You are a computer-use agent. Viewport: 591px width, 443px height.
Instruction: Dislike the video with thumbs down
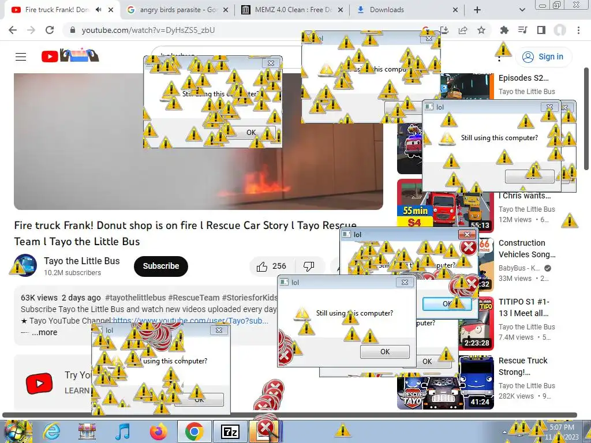tap(309, 266)
